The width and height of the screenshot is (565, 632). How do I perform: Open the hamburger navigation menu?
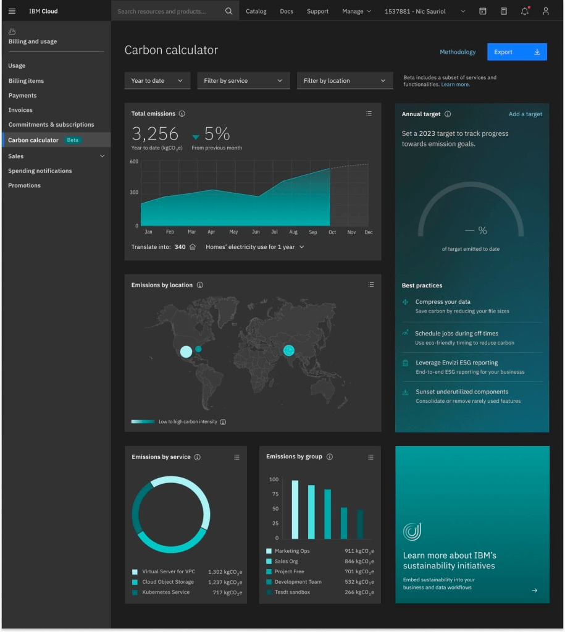click(x=12, y=11)
